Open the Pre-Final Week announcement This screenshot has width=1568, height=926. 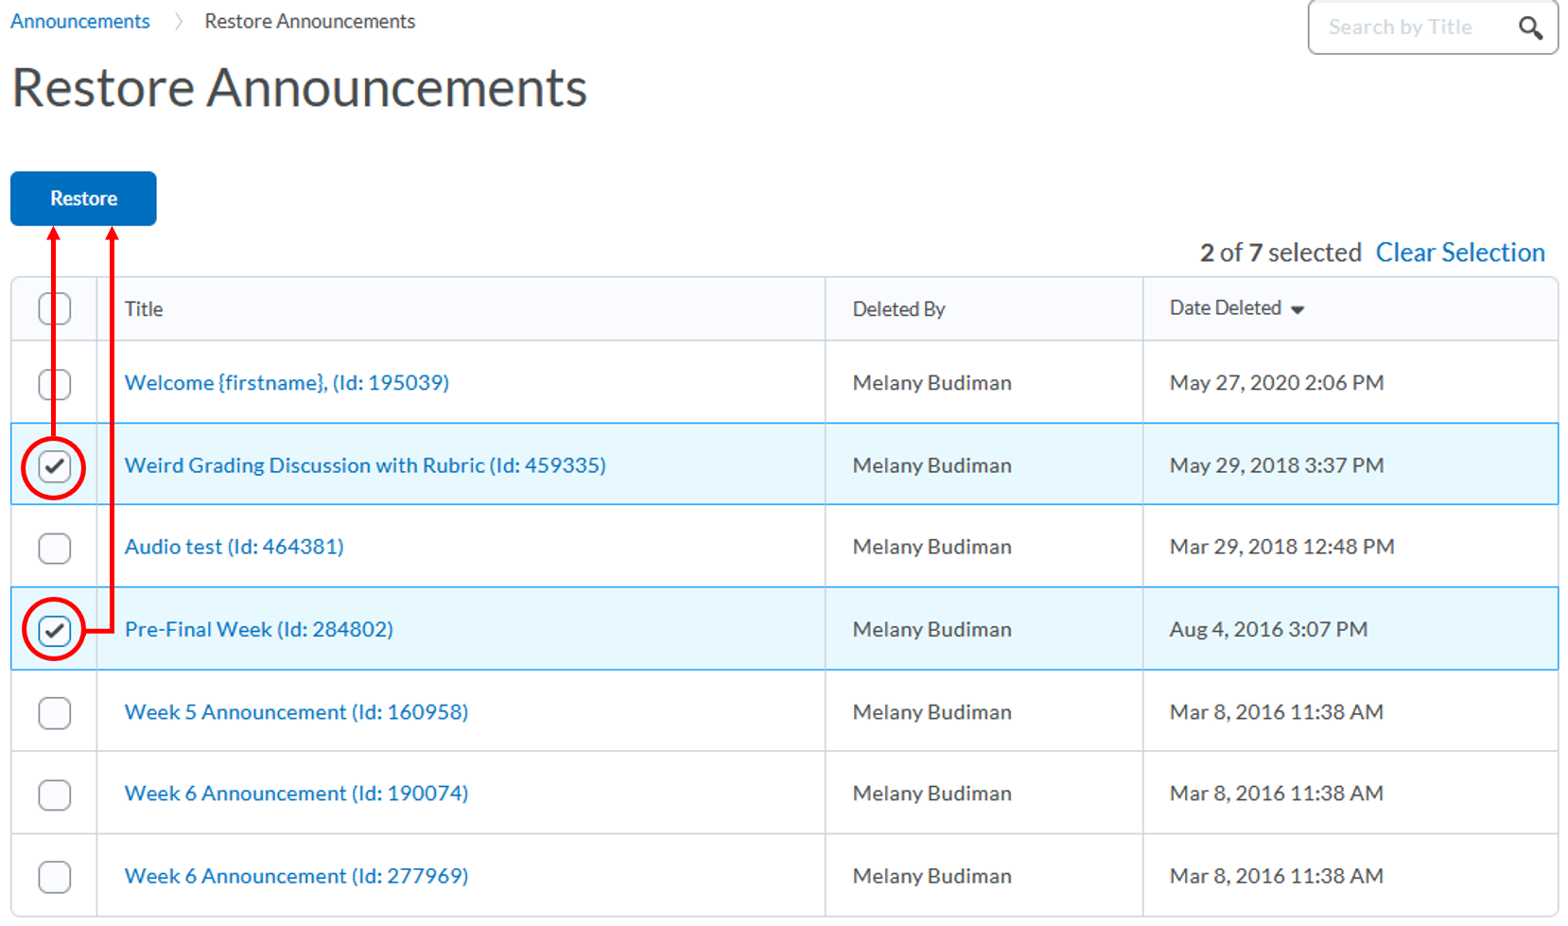(259, 629)
